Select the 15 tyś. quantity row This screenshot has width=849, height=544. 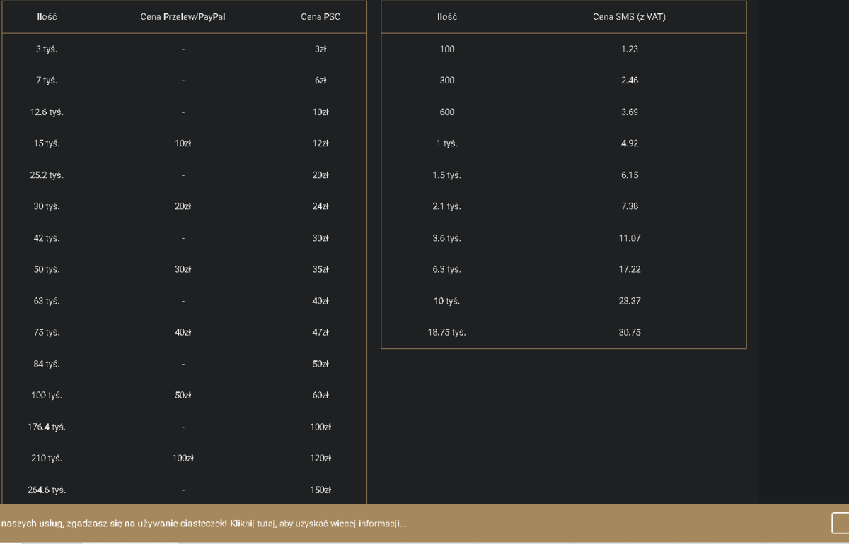184,143
